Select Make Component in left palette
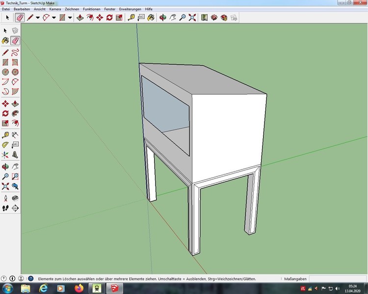 [x=15, y=31]
